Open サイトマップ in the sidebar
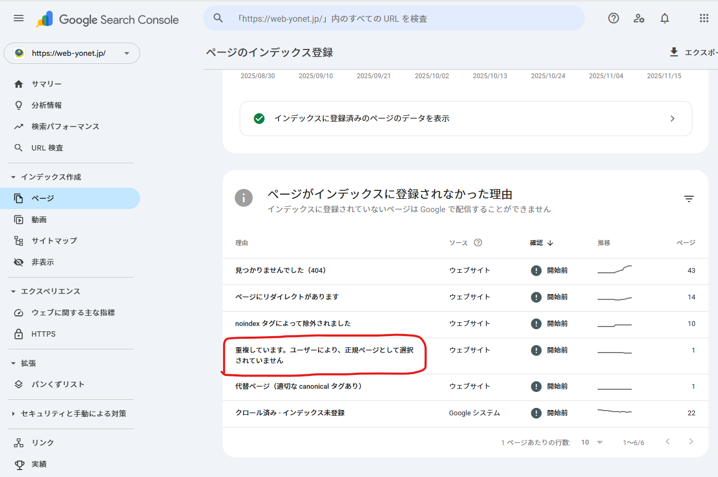Image resolution: width=718 pixels, height=477 pixels. pyautogui.click(x=54, y=241)
